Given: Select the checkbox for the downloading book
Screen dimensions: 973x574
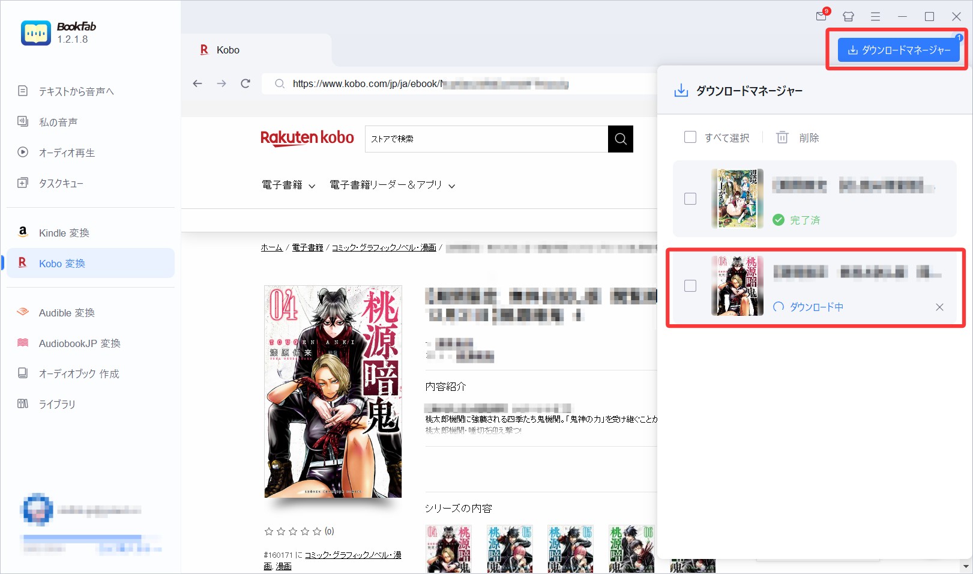Looking at the screenshot, I should (690, 286).
